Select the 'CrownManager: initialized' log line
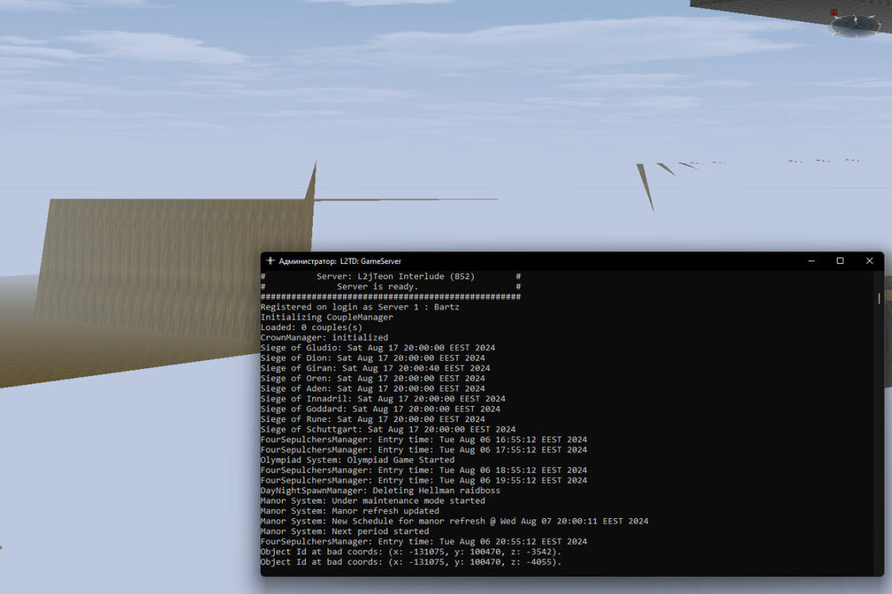 click(324, 338)
